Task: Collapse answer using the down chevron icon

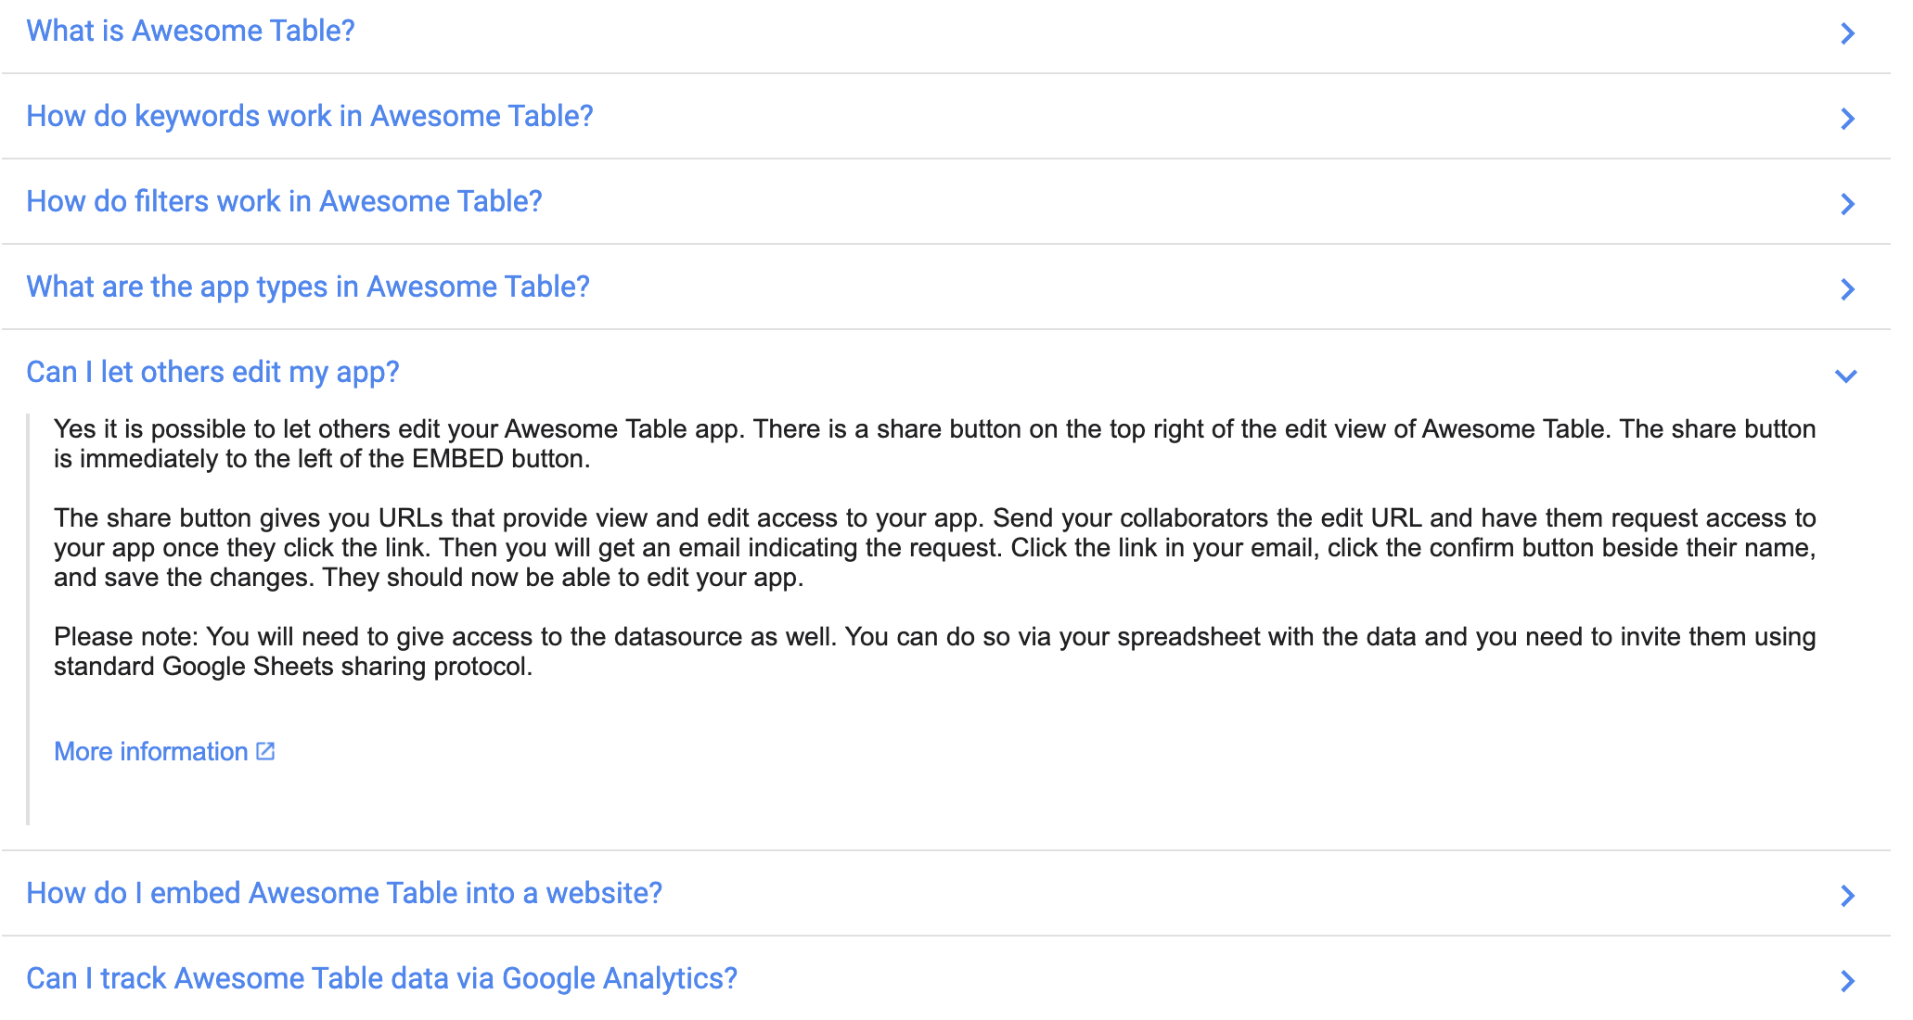Action: point(1846,376)
